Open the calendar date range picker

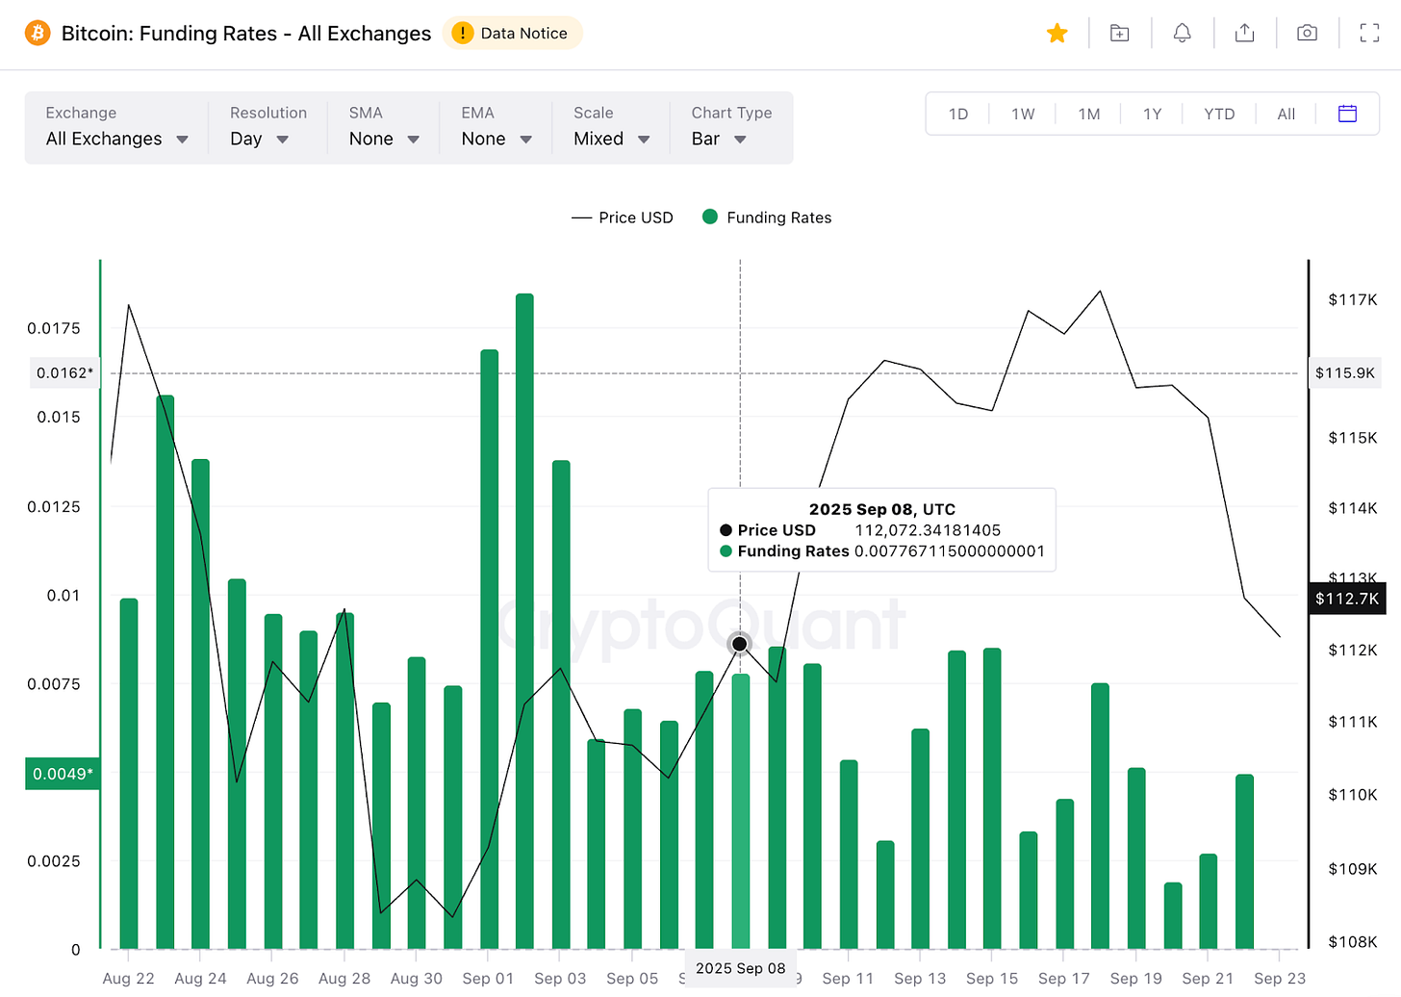1347,114
